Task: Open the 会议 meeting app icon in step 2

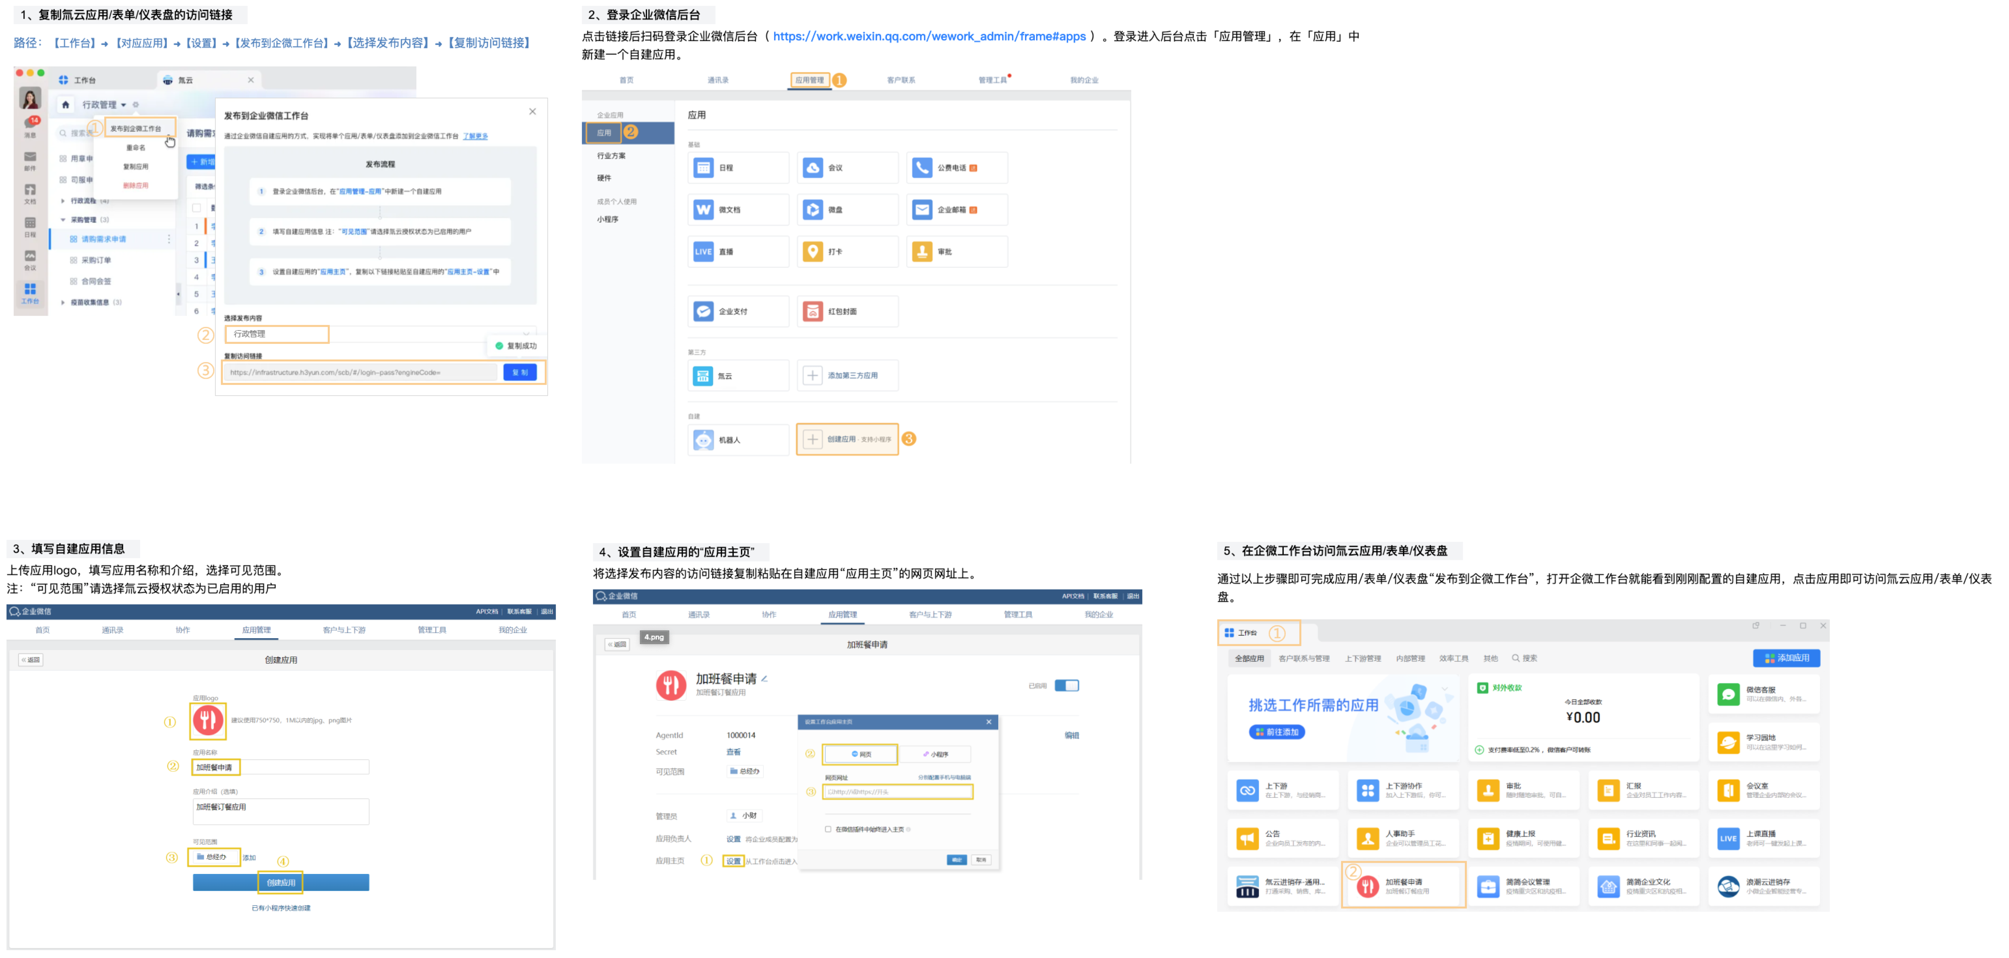Action: point(813,168)
